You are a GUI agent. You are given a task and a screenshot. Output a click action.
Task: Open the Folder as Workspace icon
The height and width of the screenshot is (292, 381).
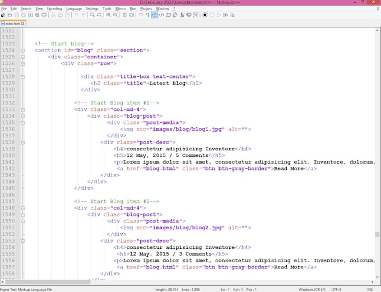click(x=189, y=15)
